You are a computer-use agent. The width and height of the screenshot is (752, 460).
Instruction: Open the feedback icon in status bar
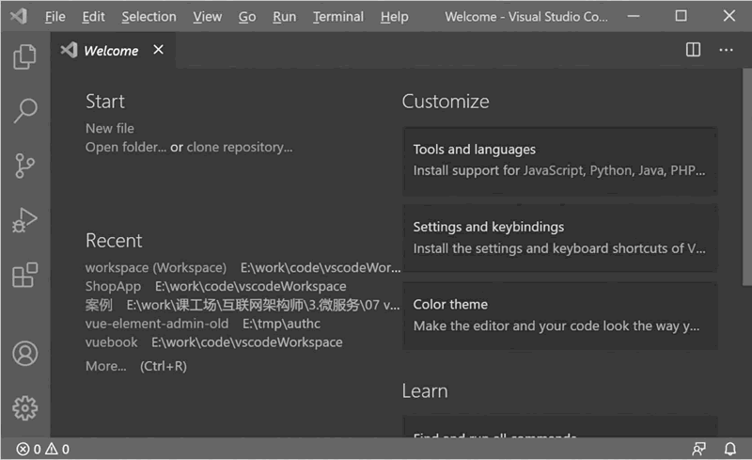(698, 449)
